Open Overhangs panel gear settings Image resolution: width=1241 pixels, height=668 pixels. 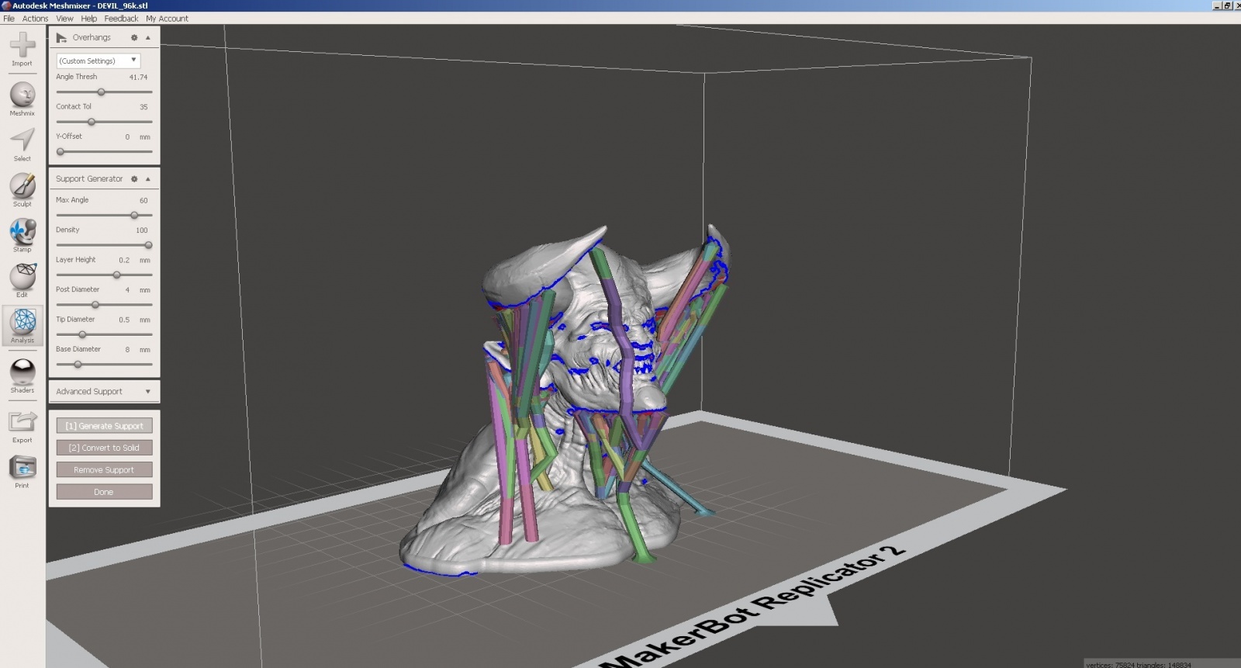point(134,37)
